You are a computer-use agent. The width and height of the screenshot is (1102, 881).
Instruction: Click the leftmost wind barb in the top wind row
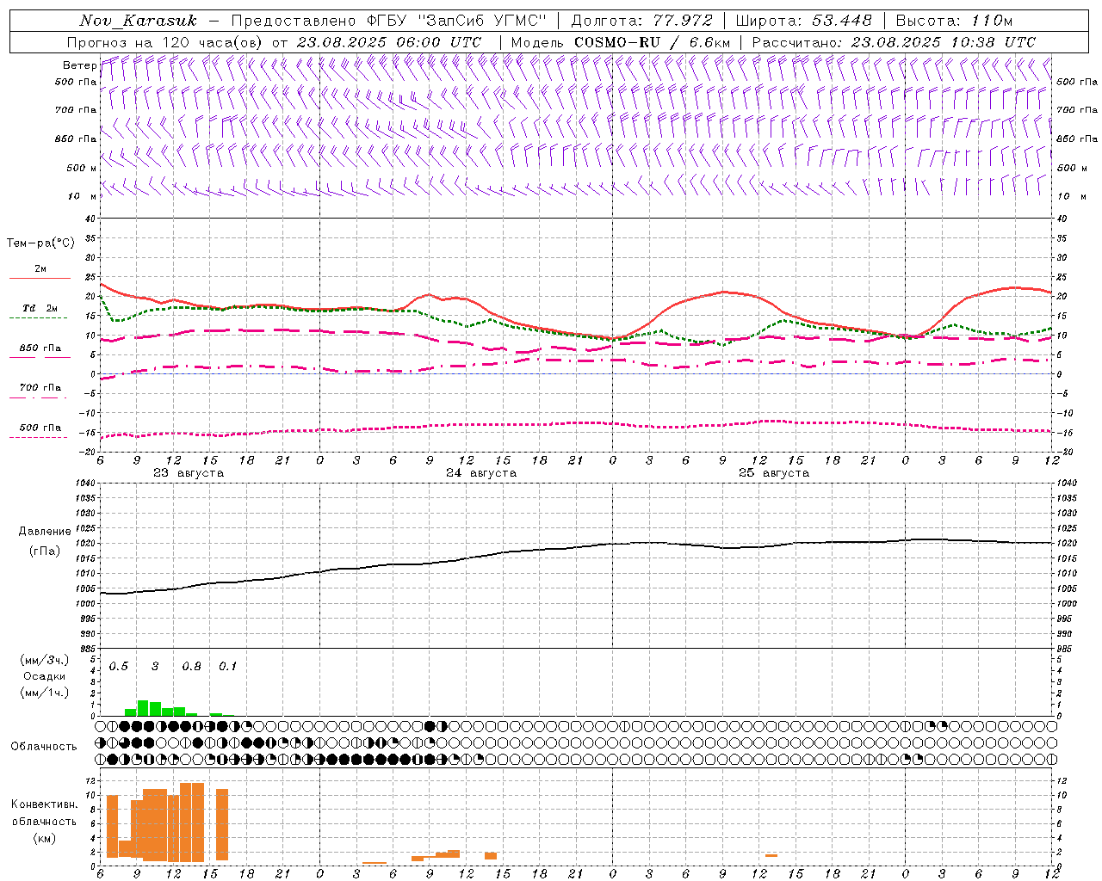pos(105,65)
